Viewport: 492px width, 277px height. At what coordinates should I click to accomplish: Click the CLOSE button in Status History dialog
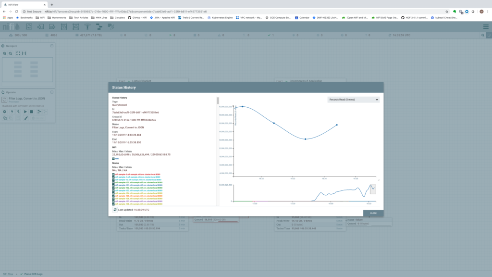click(374, 213)
